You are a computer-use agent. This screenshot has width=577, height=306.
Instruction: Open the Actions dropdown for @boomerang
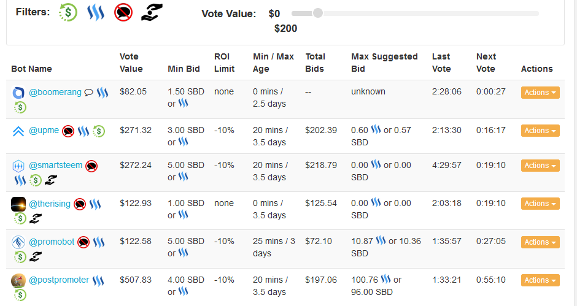tap(540, 93)
